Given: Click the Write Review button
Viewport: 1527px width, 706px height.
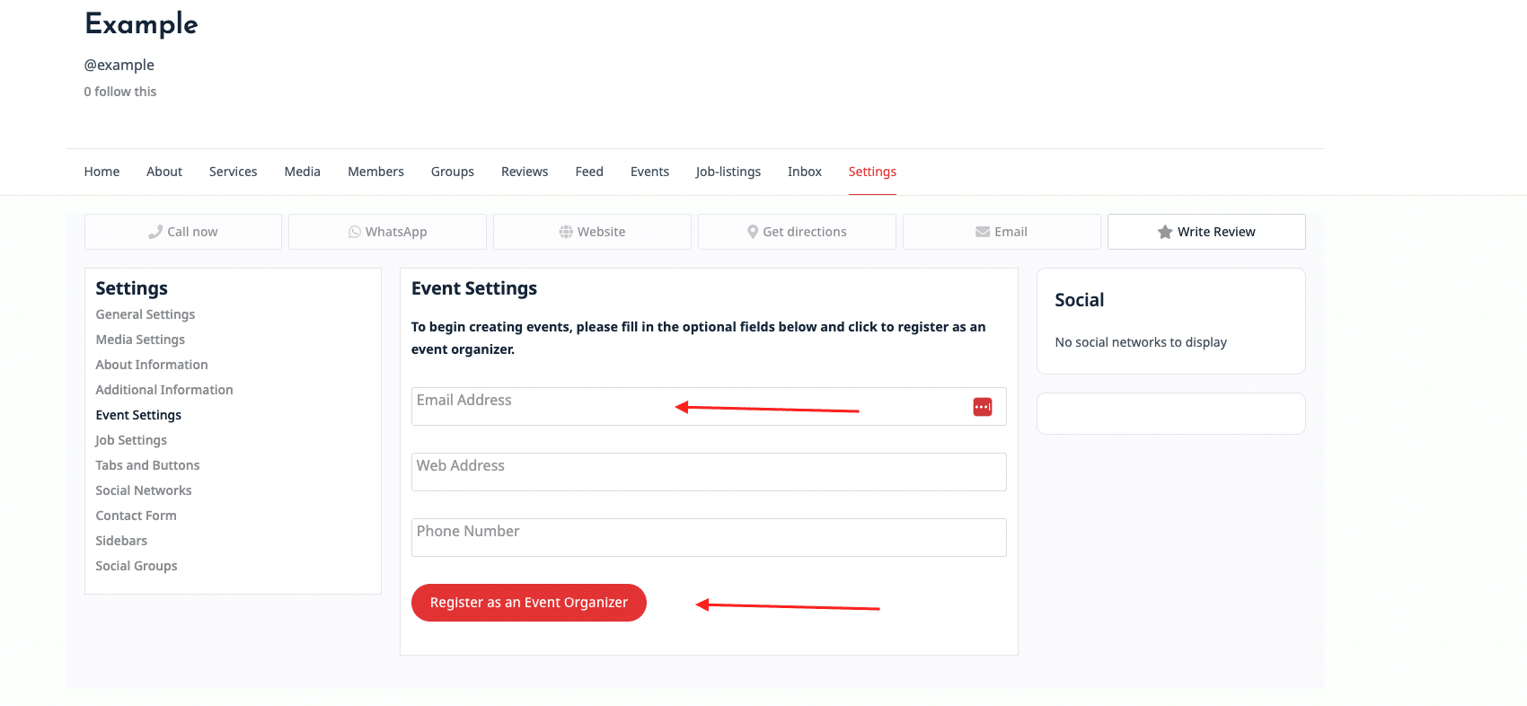Looking at the screenshot, I should click(x=1206, y=232).
